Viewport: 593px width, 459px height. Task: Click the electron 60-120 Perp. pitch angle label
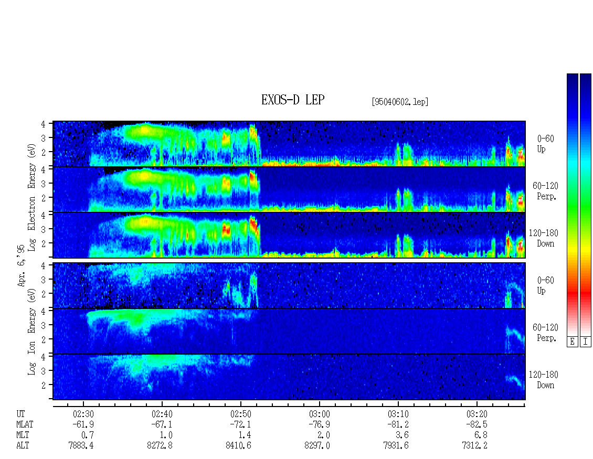pos(545,191)
